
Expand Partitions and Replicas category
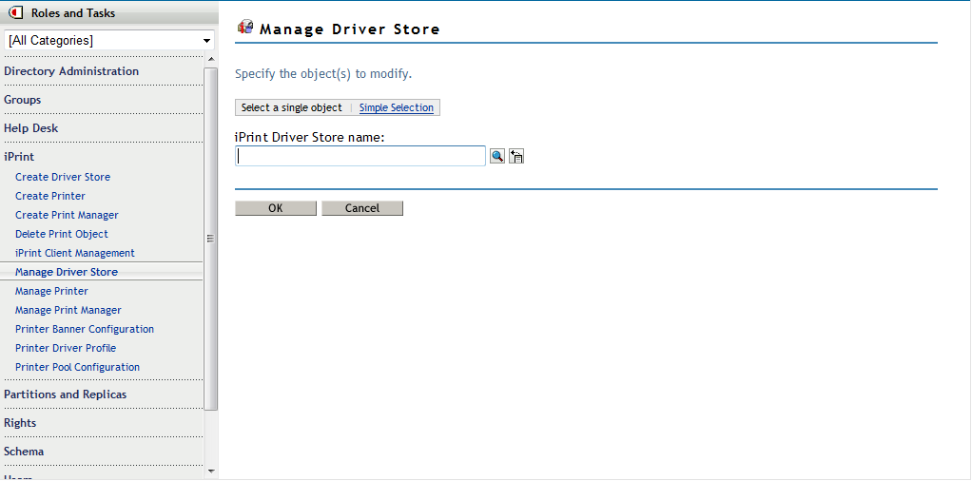click(x=65, y=394)
